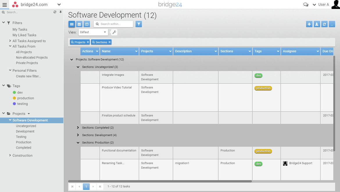Image resolution: width=340 pixels, height=192 pixels.
Task: Download or export tasks
Action: pos(317,24)
